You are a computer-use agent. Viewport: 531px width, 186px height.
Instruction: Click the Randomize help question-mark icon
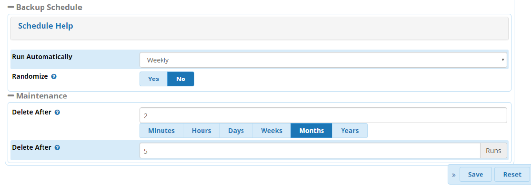point(53,77)
